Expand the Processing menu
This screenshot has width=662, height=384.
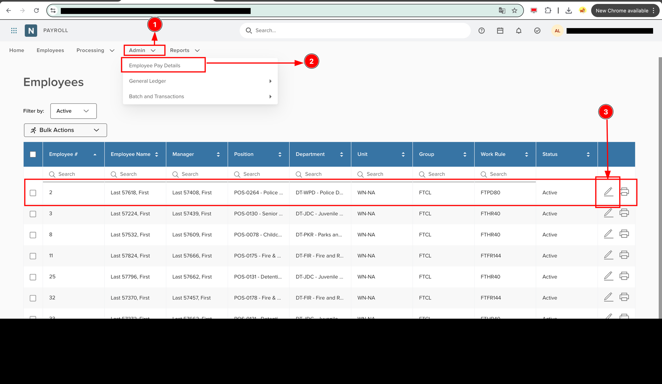pyautogui.click(x=95, y=50)
